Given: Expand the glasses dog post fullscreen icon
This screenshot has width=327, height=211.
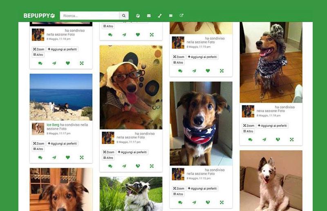Looking at the screenshot, I should (x=152, y=166).
